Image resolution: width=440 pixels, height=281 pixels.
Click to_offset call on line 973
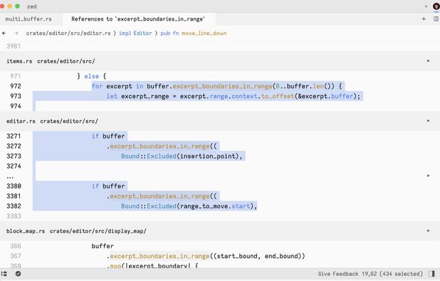tap(277, 96)
